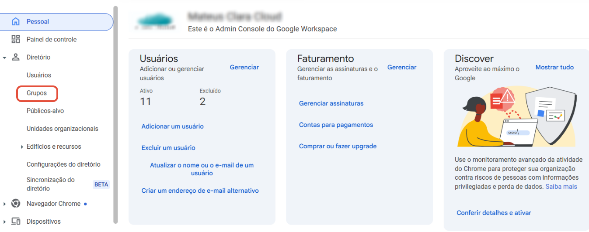The height and width of the screenshot is (232, 589).
Task: Click the Excluído label
Action: (x=210, y=91)
